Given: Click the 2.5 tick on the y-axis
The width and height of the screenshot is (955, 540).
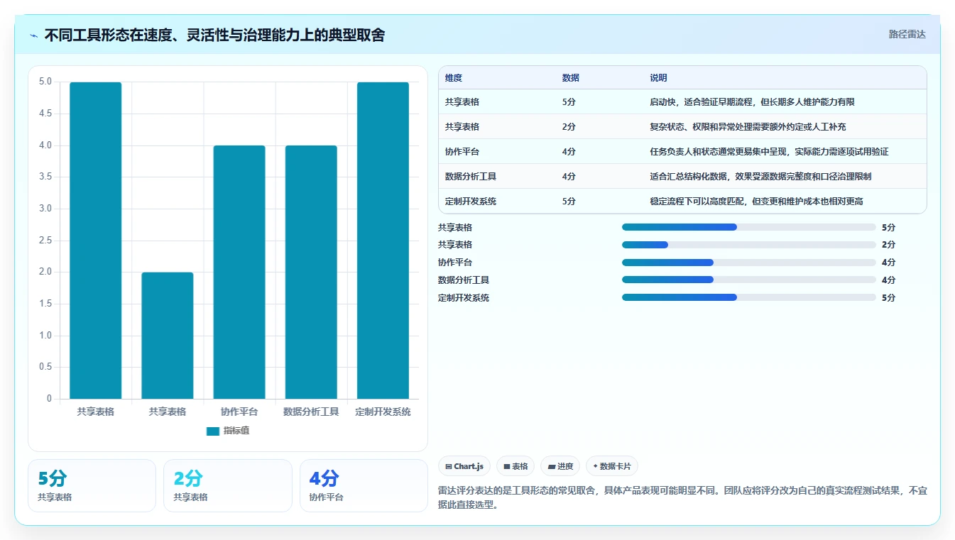Looking at the screenshot, I should 45,241.
